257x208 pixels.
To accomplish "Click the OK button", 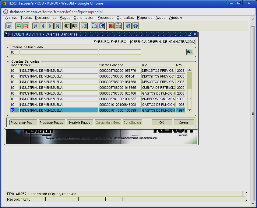I will pos(162,123).
